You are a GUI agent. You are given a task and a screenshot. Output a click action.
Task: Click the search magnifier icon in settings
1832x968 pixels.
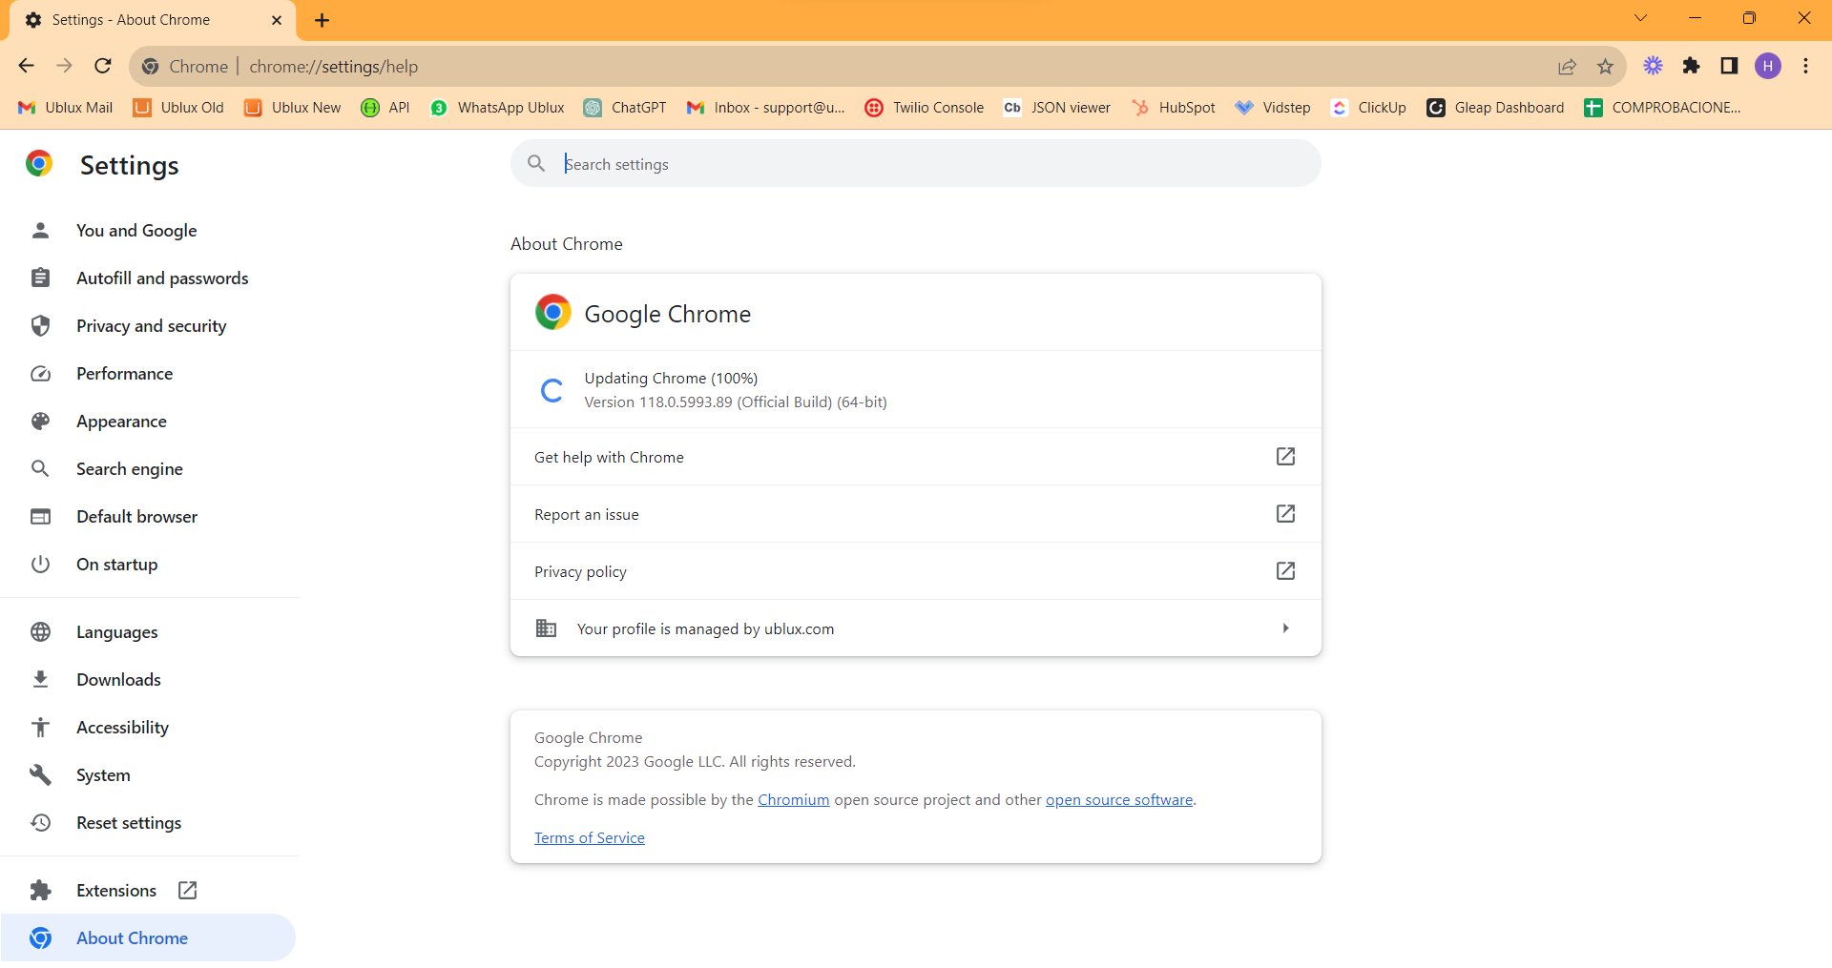(536, 164)
